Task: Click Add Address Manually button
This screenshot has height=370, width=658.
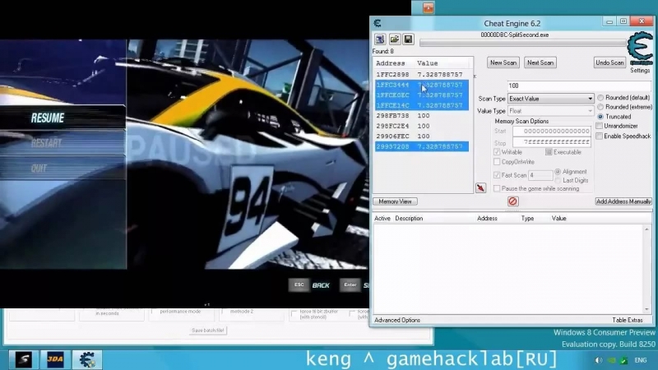Action: tap(623, 201)
